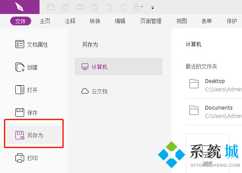This screenshot has width=242, height=173.
Task: Create new document from toolbar icon
Action: pyautogui.click(x=94, y=7)
